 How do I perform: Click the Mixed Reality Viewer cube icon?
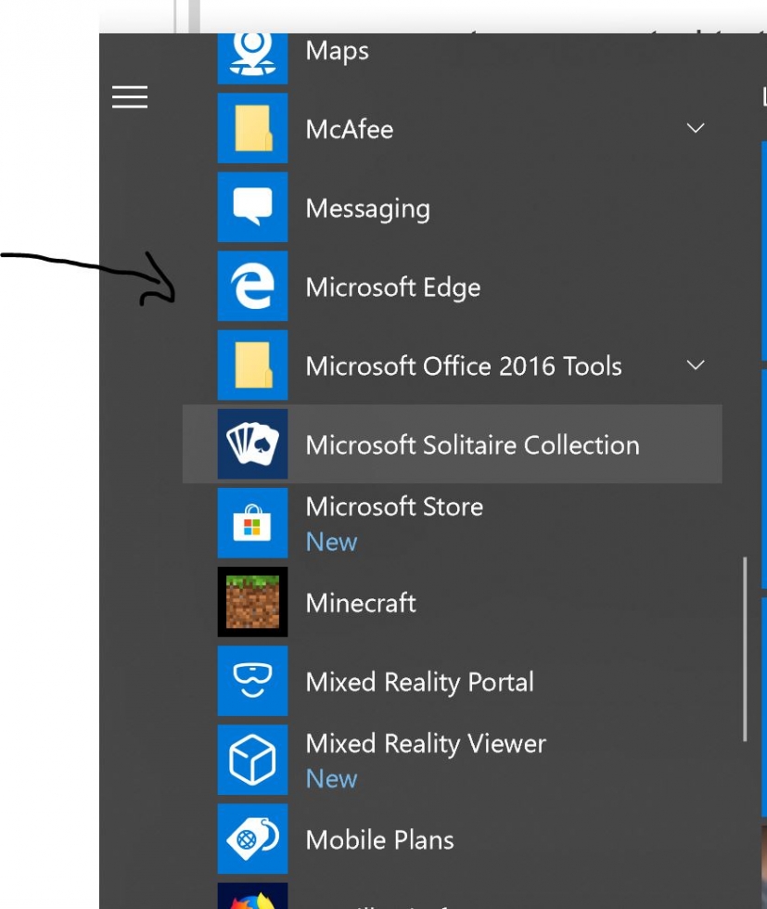(x=252, y=760)
